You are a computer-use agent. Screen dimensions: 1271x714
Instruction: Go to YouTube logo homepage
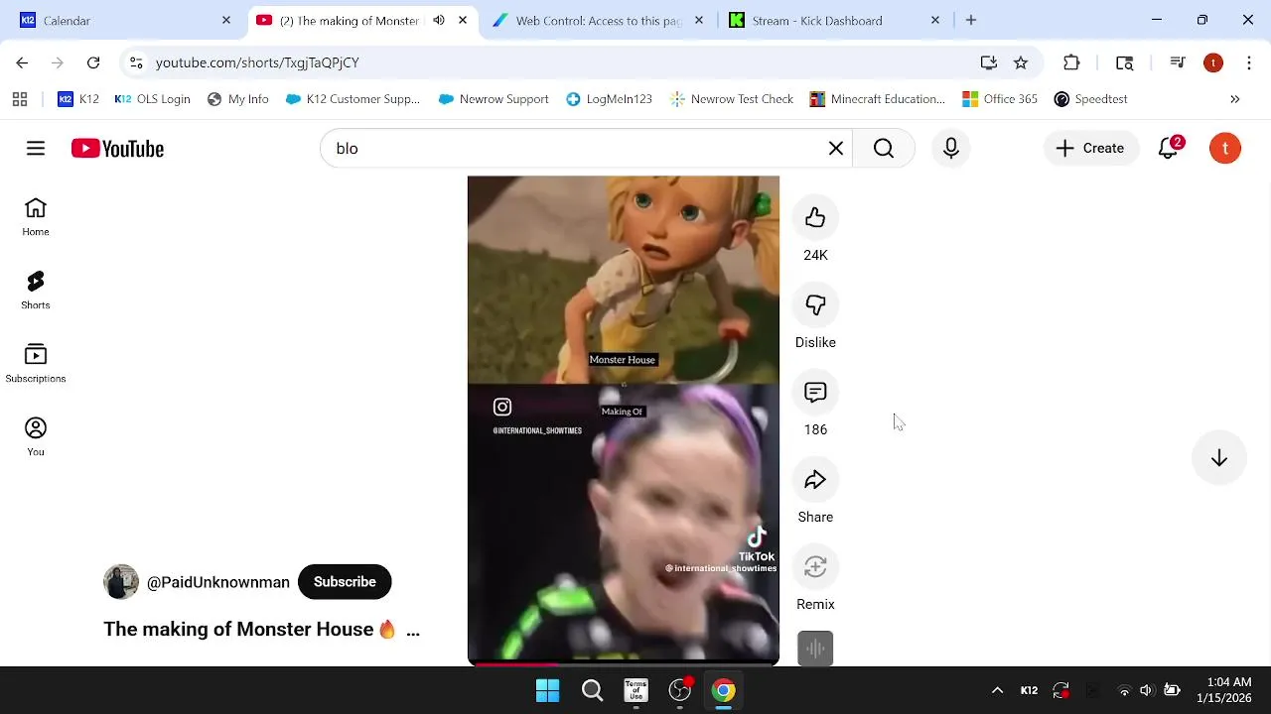[x=117, y=149]
